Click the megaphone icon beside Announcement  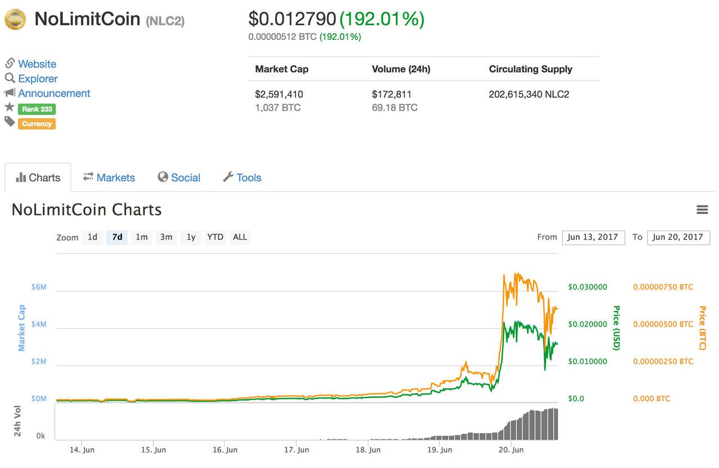pos(10,93)
